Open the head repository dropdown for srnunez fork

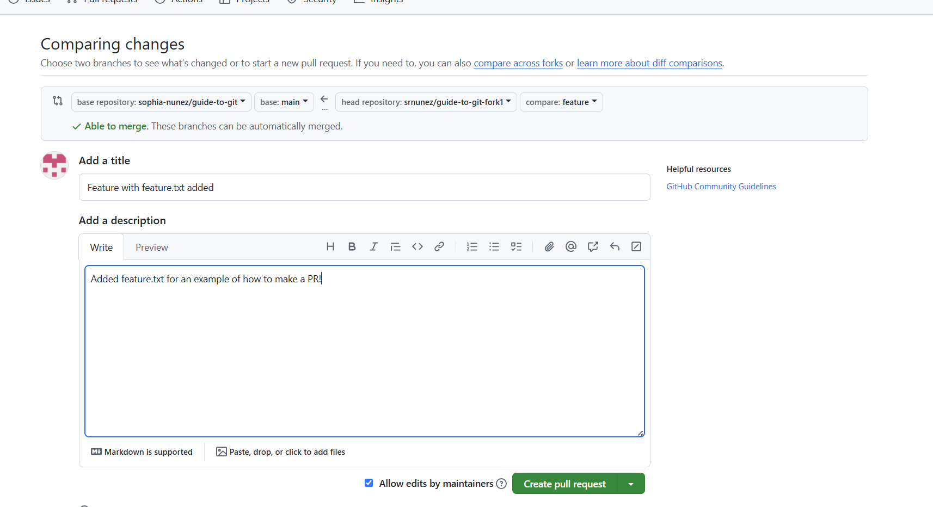(x=425, y=102)
